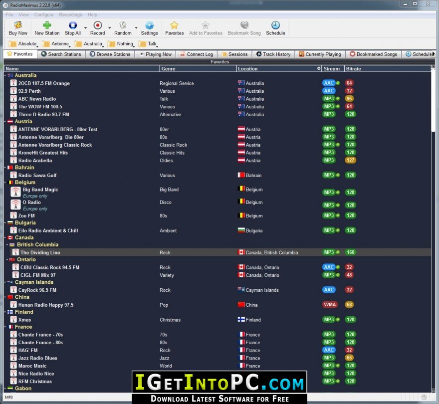This screenshot has width=439, height=404.
Task: Select the CIBU Classic Rock 94.5 FM station
Action: (x=50, y=267)
